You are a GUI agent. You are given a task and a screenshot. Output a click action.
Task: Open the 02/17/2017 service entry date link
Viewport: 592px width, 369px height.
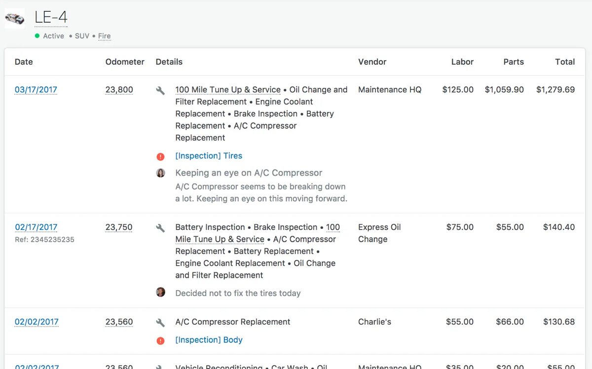pos(36,227)
